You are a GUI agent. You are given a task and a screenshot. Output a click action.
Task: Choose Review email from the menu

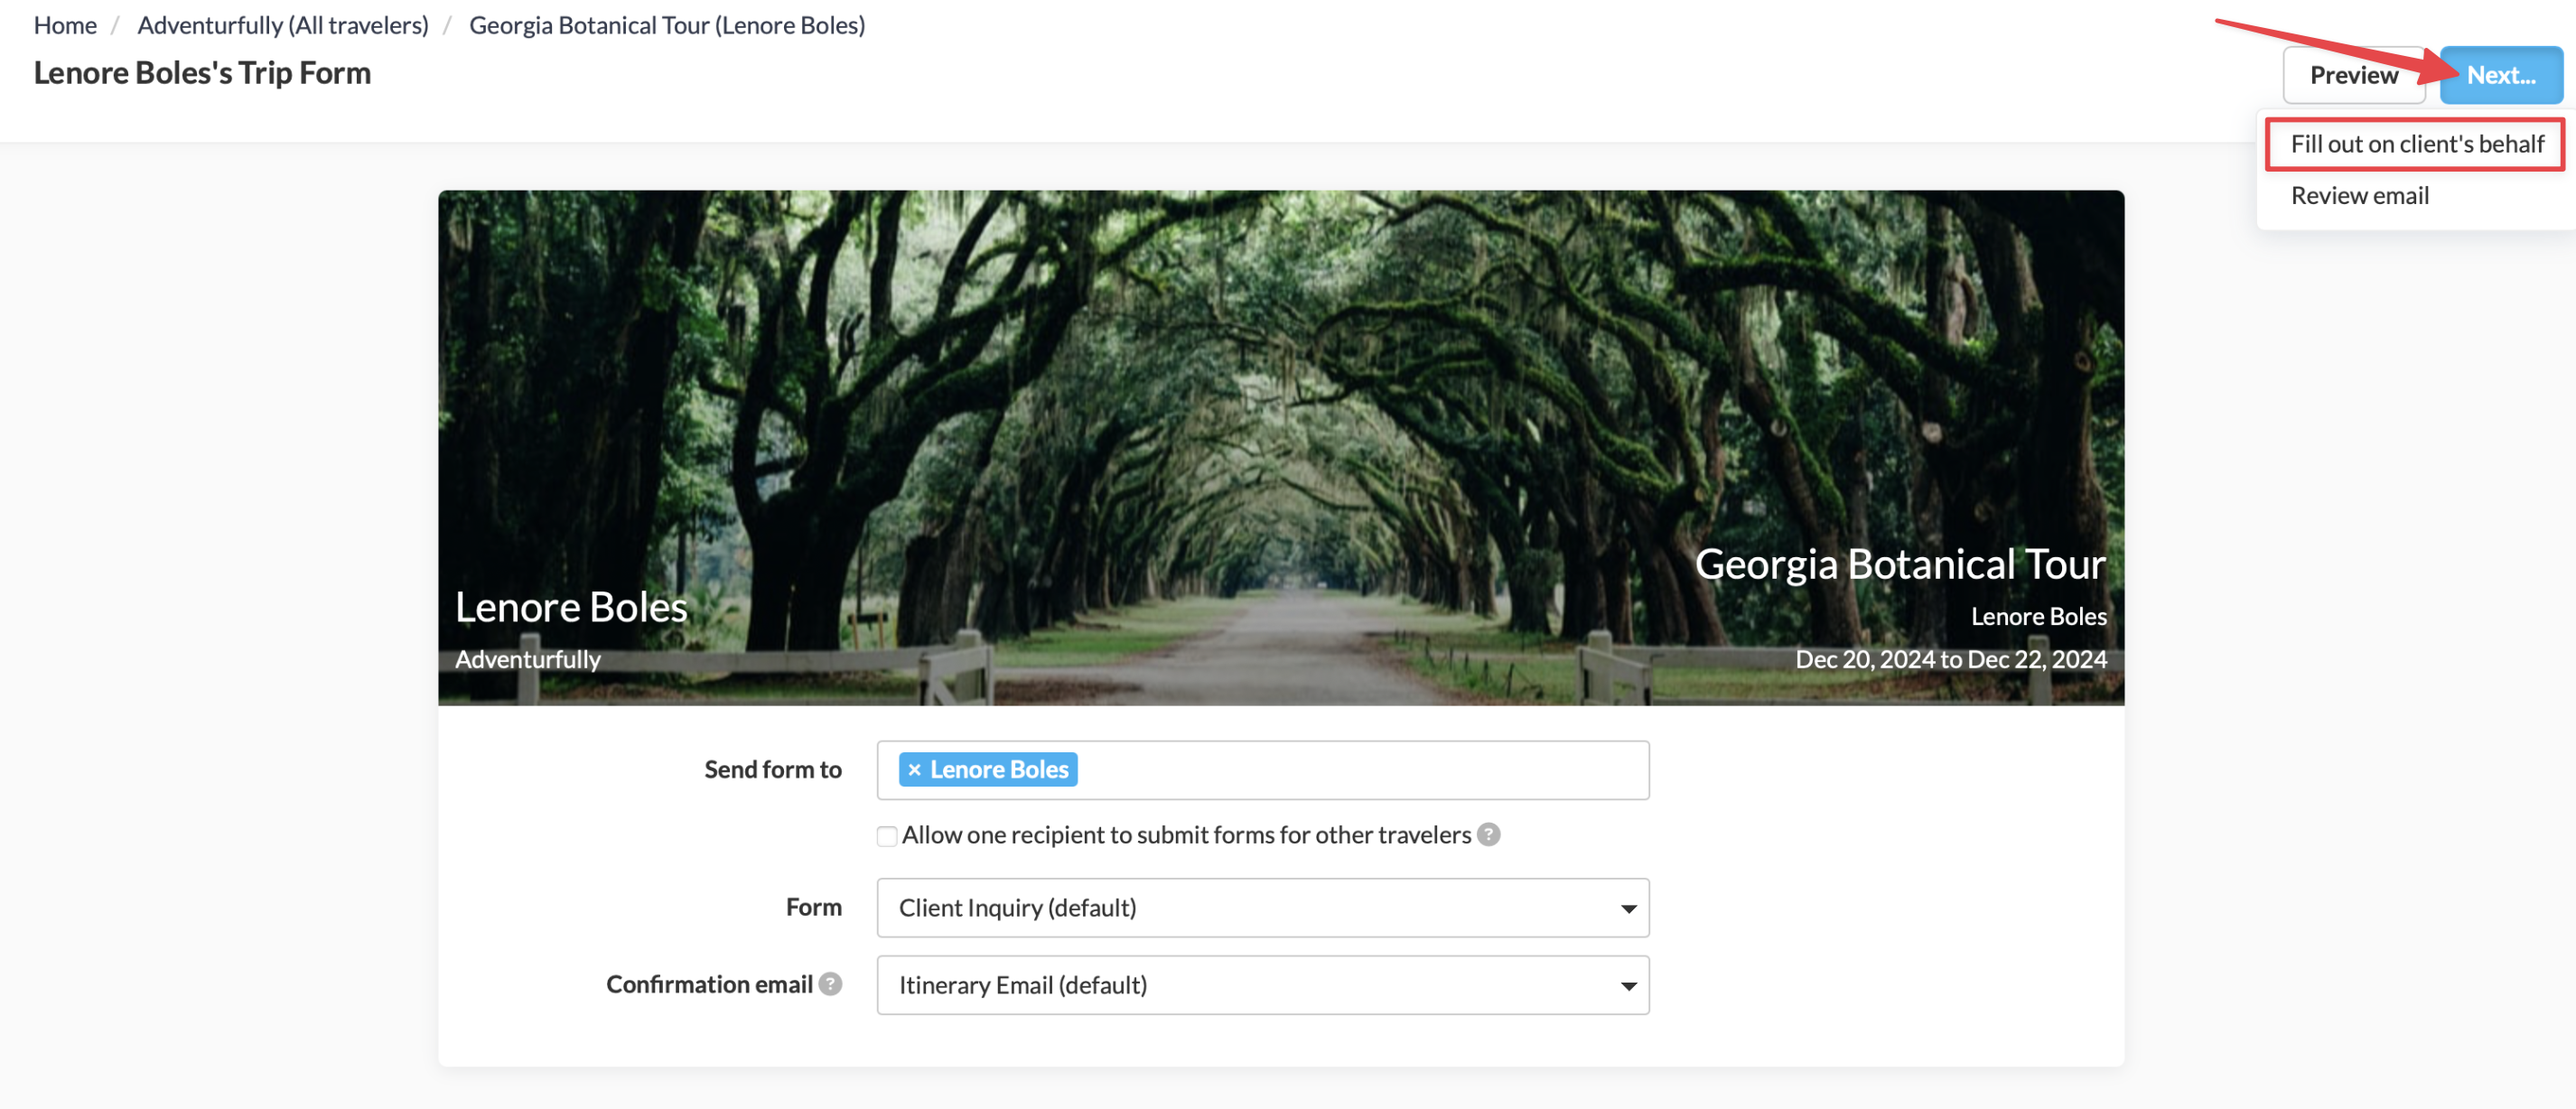(x=2359, y=196)
